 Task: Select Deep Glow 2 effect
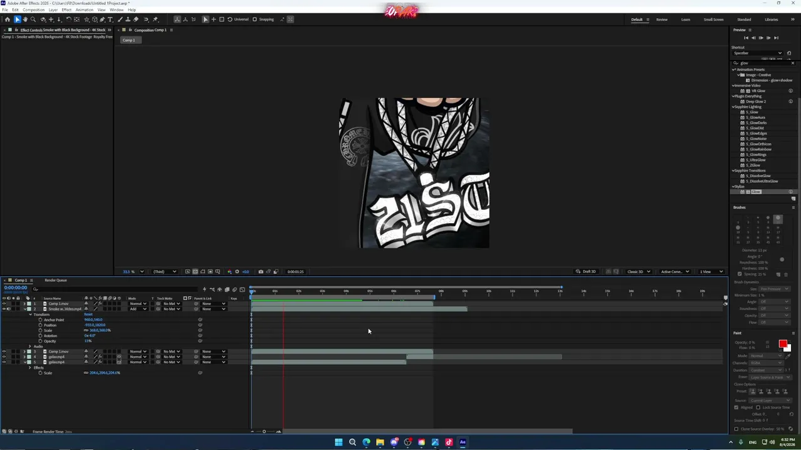(755, 101)
